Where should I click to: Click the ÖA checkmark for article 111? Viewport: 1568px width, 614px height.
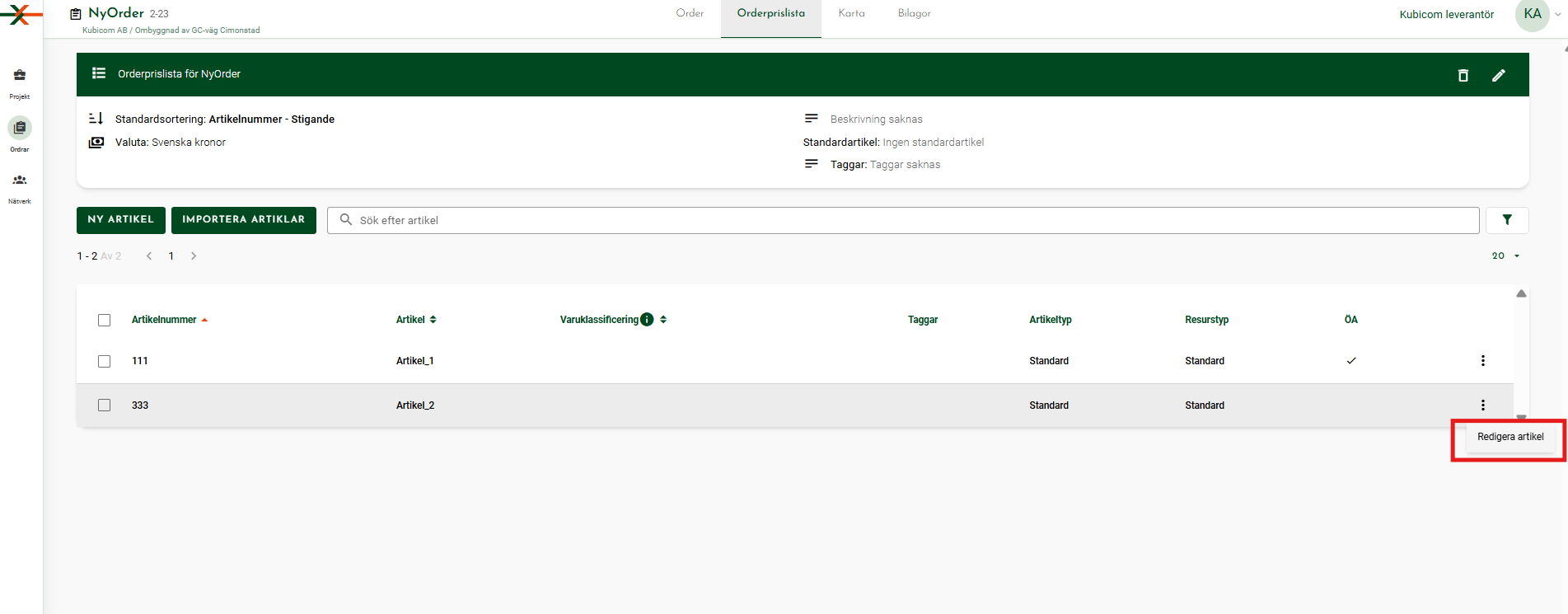pyautogui.click(x=1351, y=361)
